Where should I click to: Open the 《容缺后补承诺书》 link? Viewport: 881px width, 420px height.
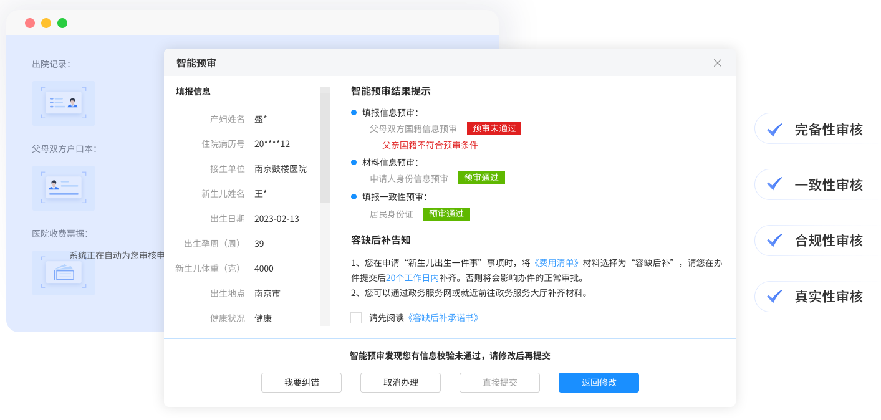[443, 318]
